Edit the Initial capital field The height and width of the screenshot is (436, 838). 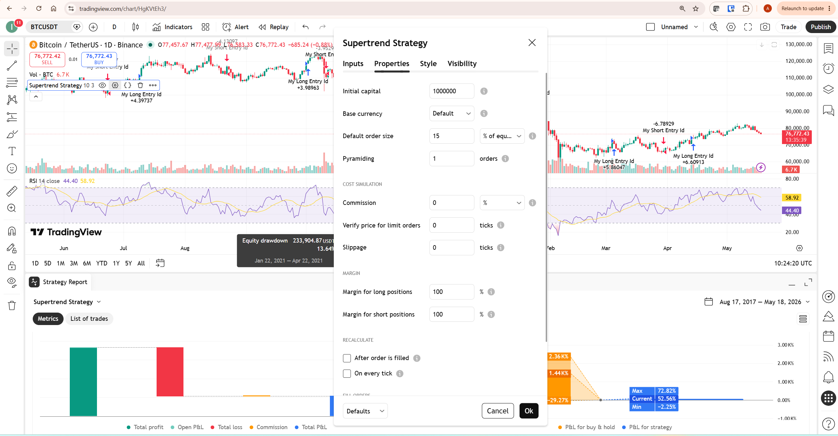pos(452,91)
